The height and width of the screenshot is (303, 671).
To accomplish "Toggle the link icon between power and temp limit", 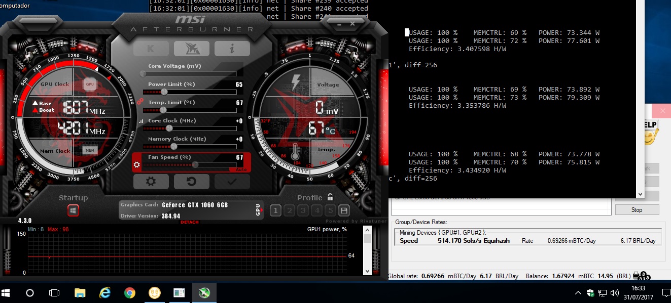I will pyautogui.click(x=140, y=101).
